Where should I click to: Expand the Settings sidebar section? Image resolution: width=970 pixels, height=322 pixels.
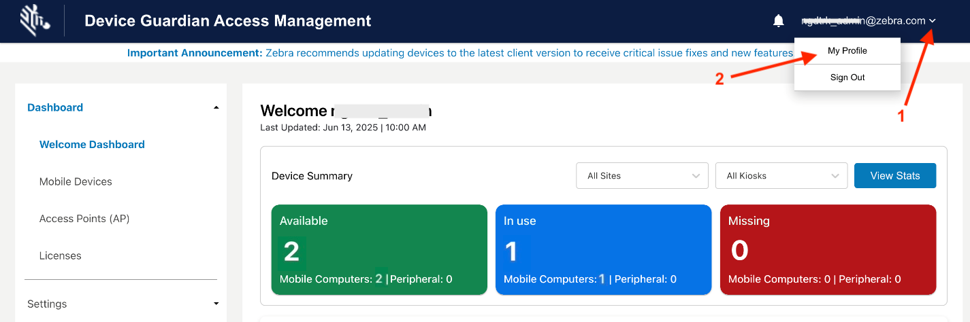click(x=216, y=304)
